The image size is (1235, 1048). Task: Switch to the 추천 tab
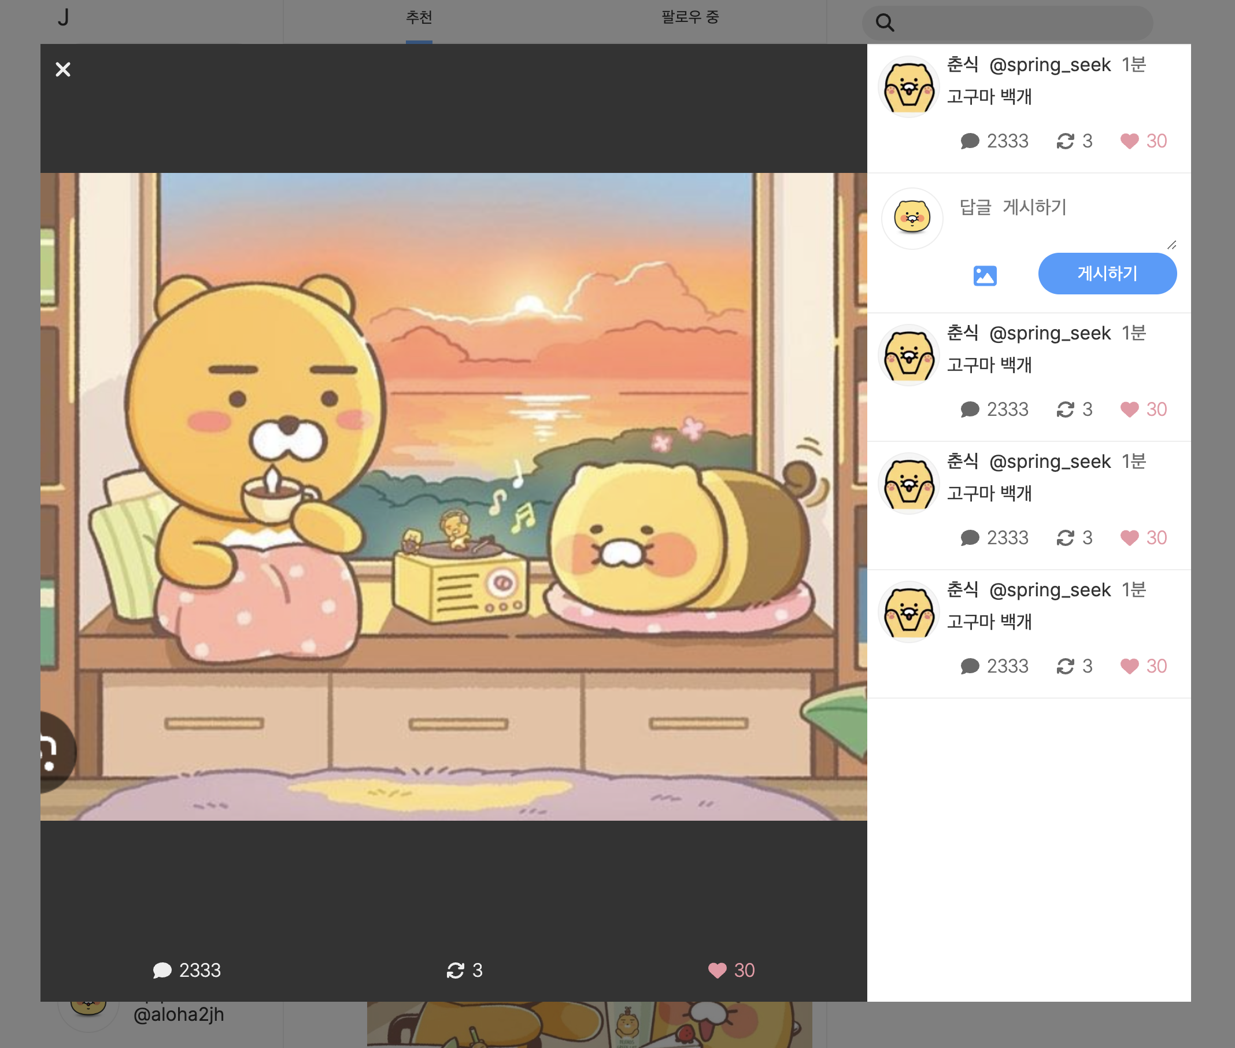(419, 18)
